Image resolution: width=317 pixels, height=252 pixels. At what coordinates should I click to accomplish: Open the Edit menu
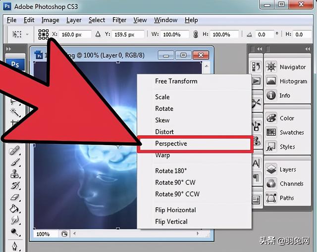29,20
